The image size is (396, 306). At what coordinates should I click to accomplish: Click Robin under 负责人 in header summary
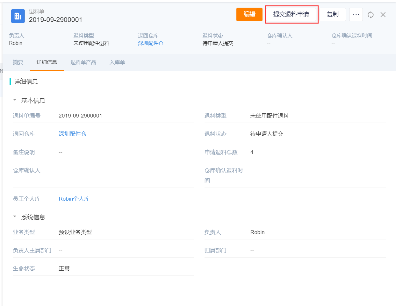click(16, 43)
